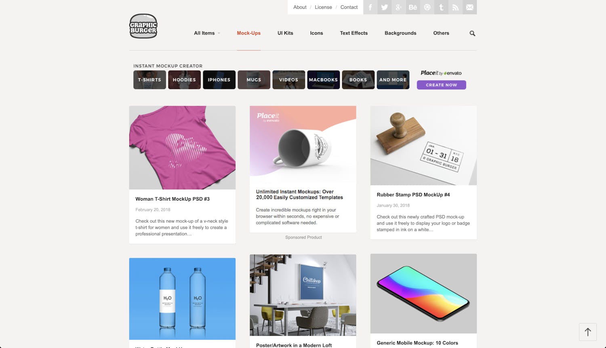Click the Create Now button
This screenshot has height=348, width=606.
(441, 85)
